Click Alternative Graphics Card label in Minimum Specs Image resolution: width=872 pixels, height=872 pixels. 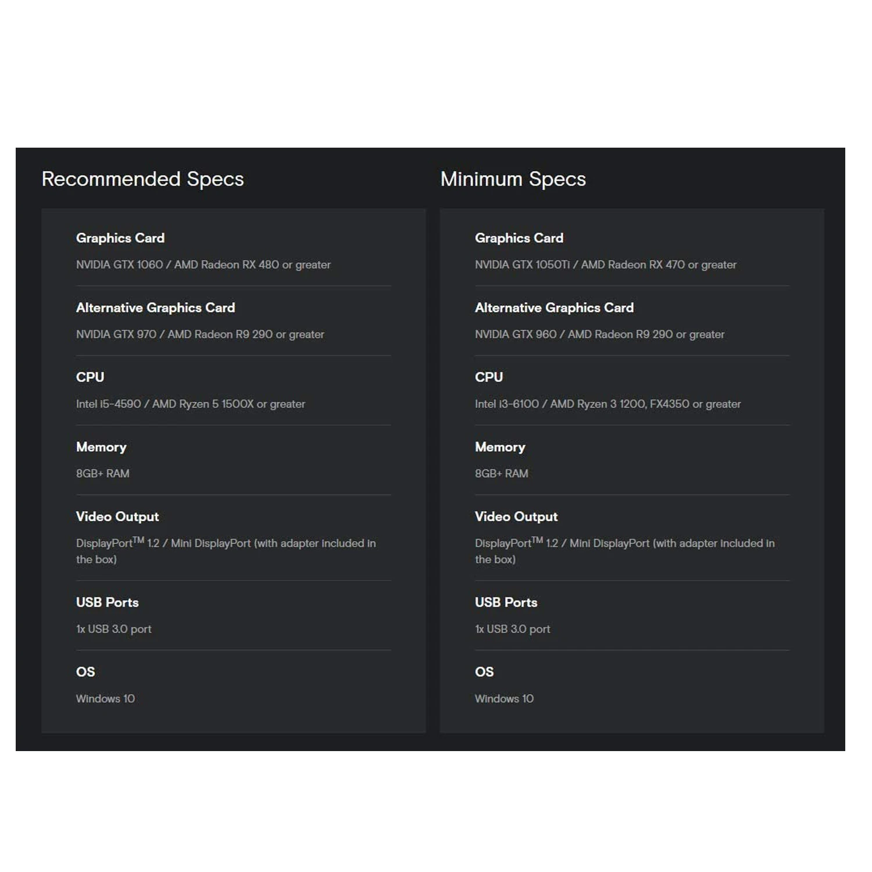click(554, 308)
